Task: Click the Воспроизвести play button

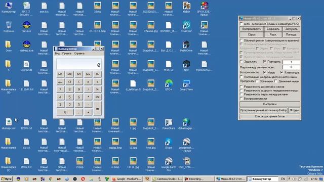Action: click(252, 29)
